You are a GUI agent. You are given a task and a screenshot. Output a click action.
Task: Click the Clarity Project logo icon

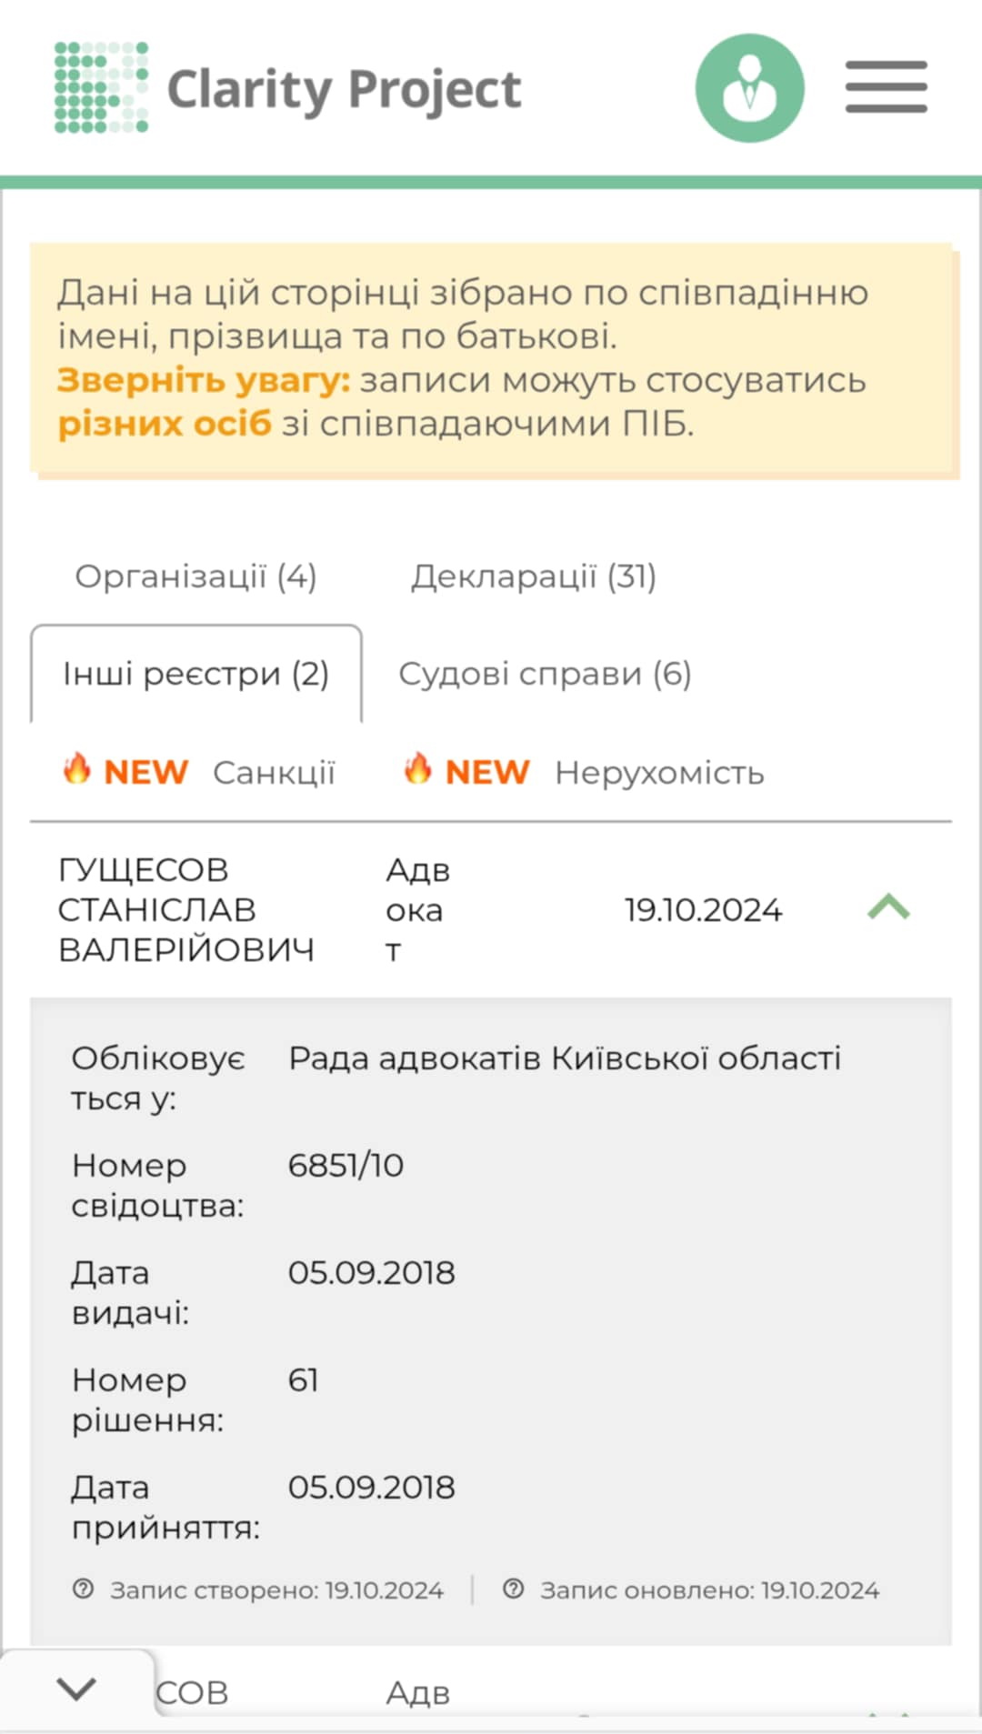100,88
